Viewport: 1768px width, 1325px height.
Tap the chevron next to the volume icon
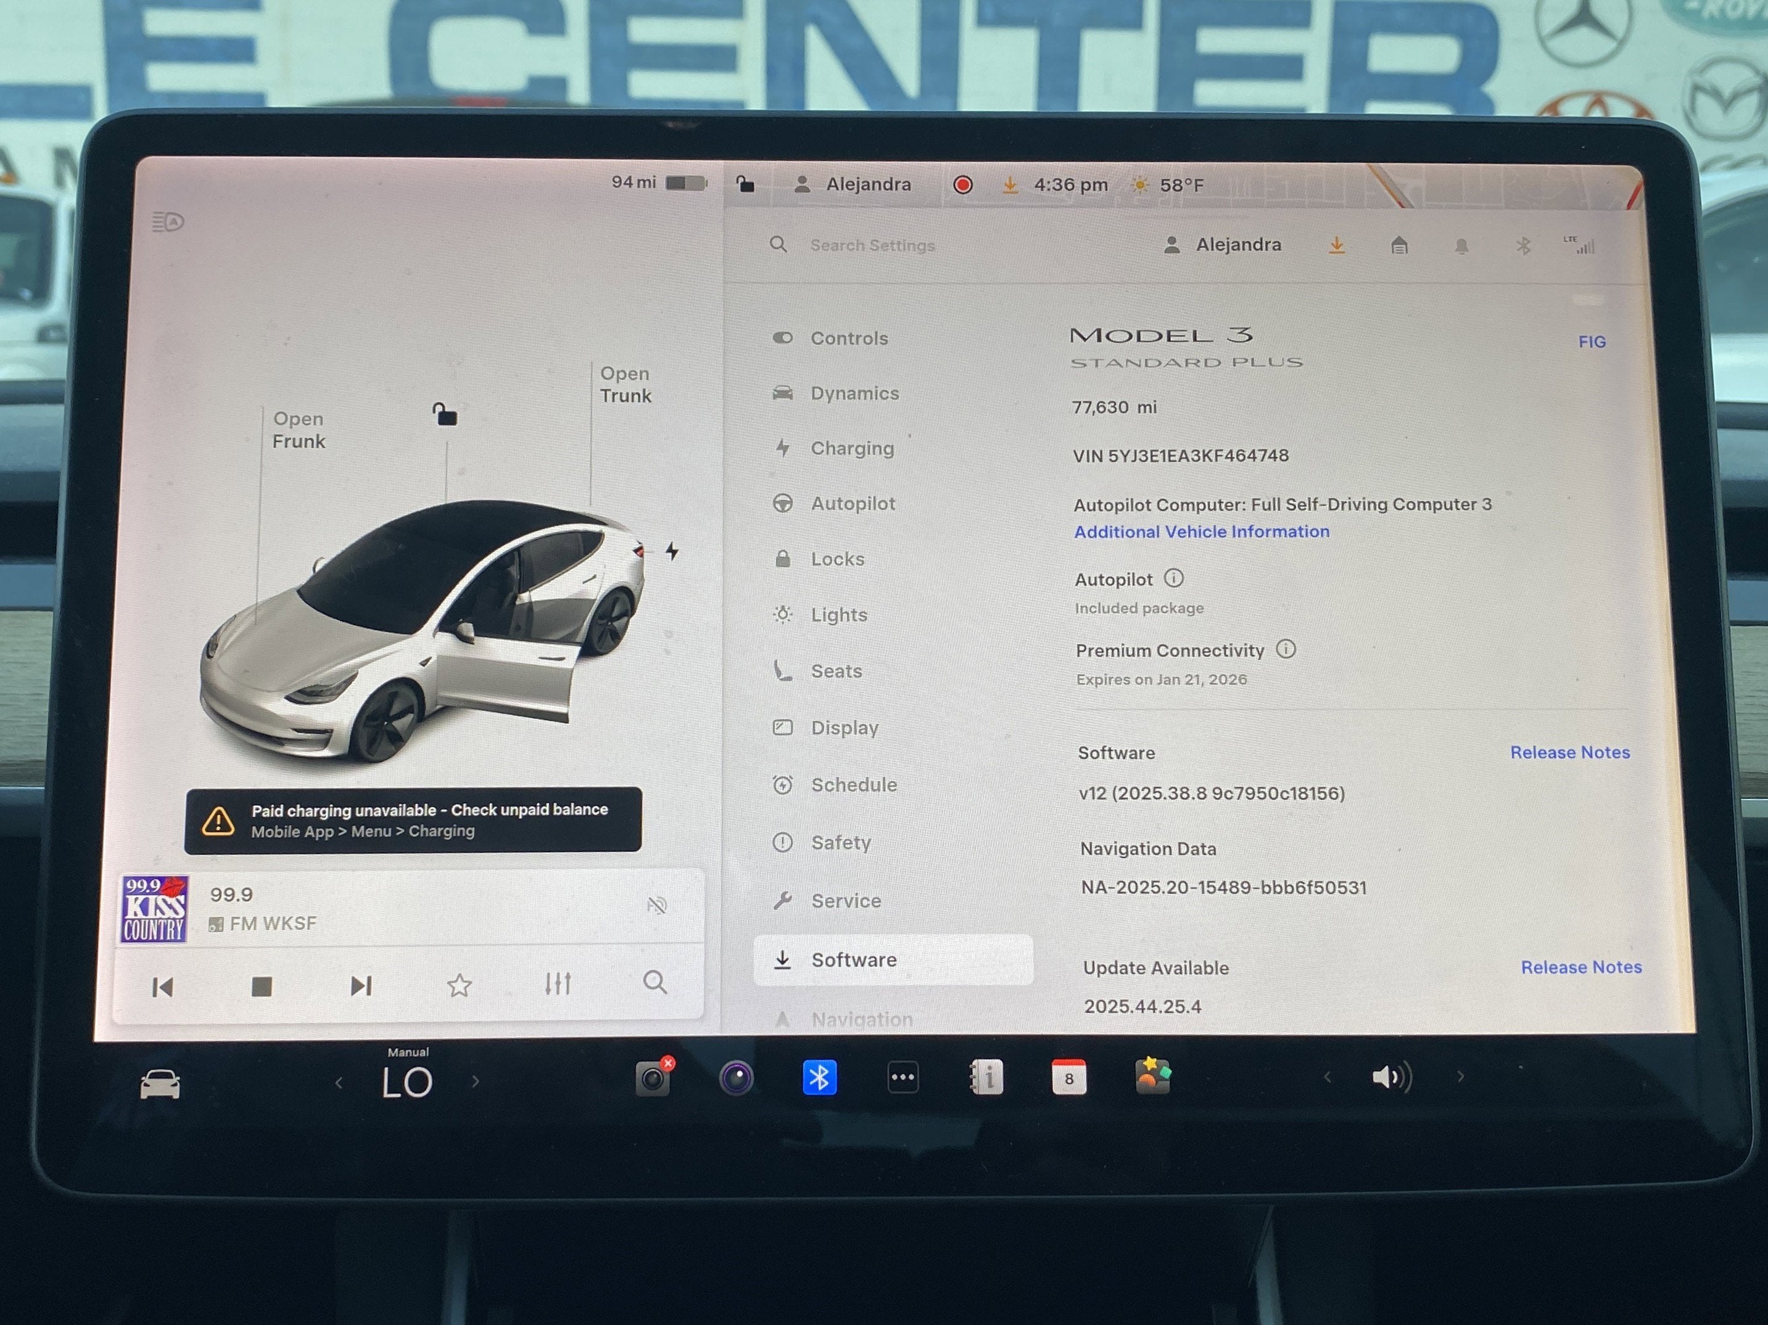pyautogui.click(x=1460, y=1077)
